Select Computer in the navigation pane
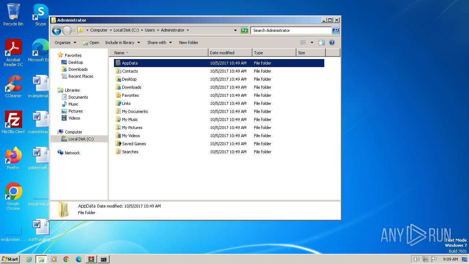The image size is (469, 264). point(70,132)
